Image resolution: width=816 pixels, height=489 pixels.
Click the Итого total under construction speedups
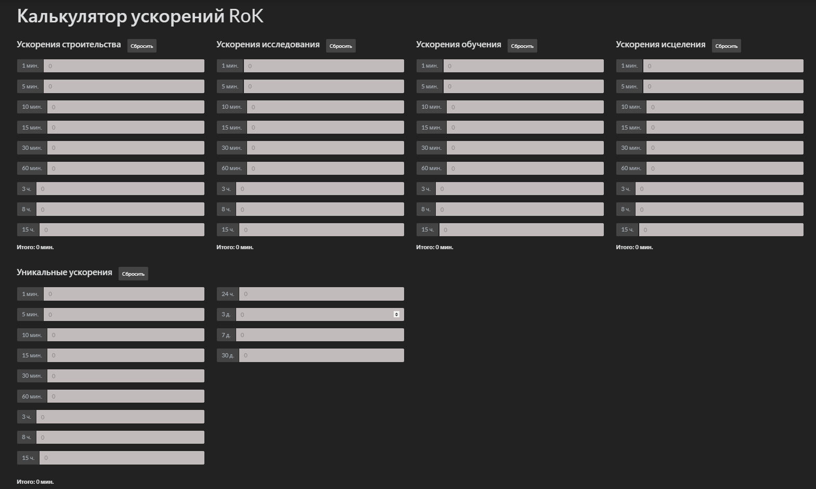point(35,247)
